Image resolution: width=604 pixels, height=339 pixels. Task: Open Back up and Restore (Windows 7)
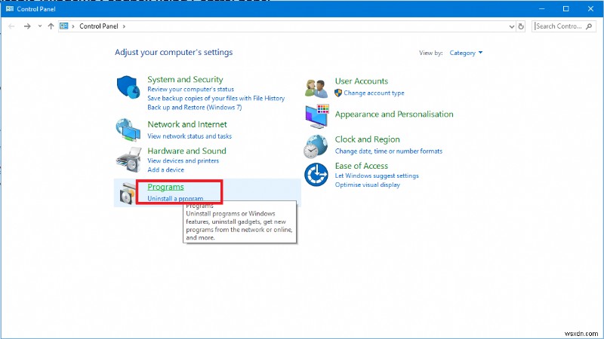tap(195, 107)
